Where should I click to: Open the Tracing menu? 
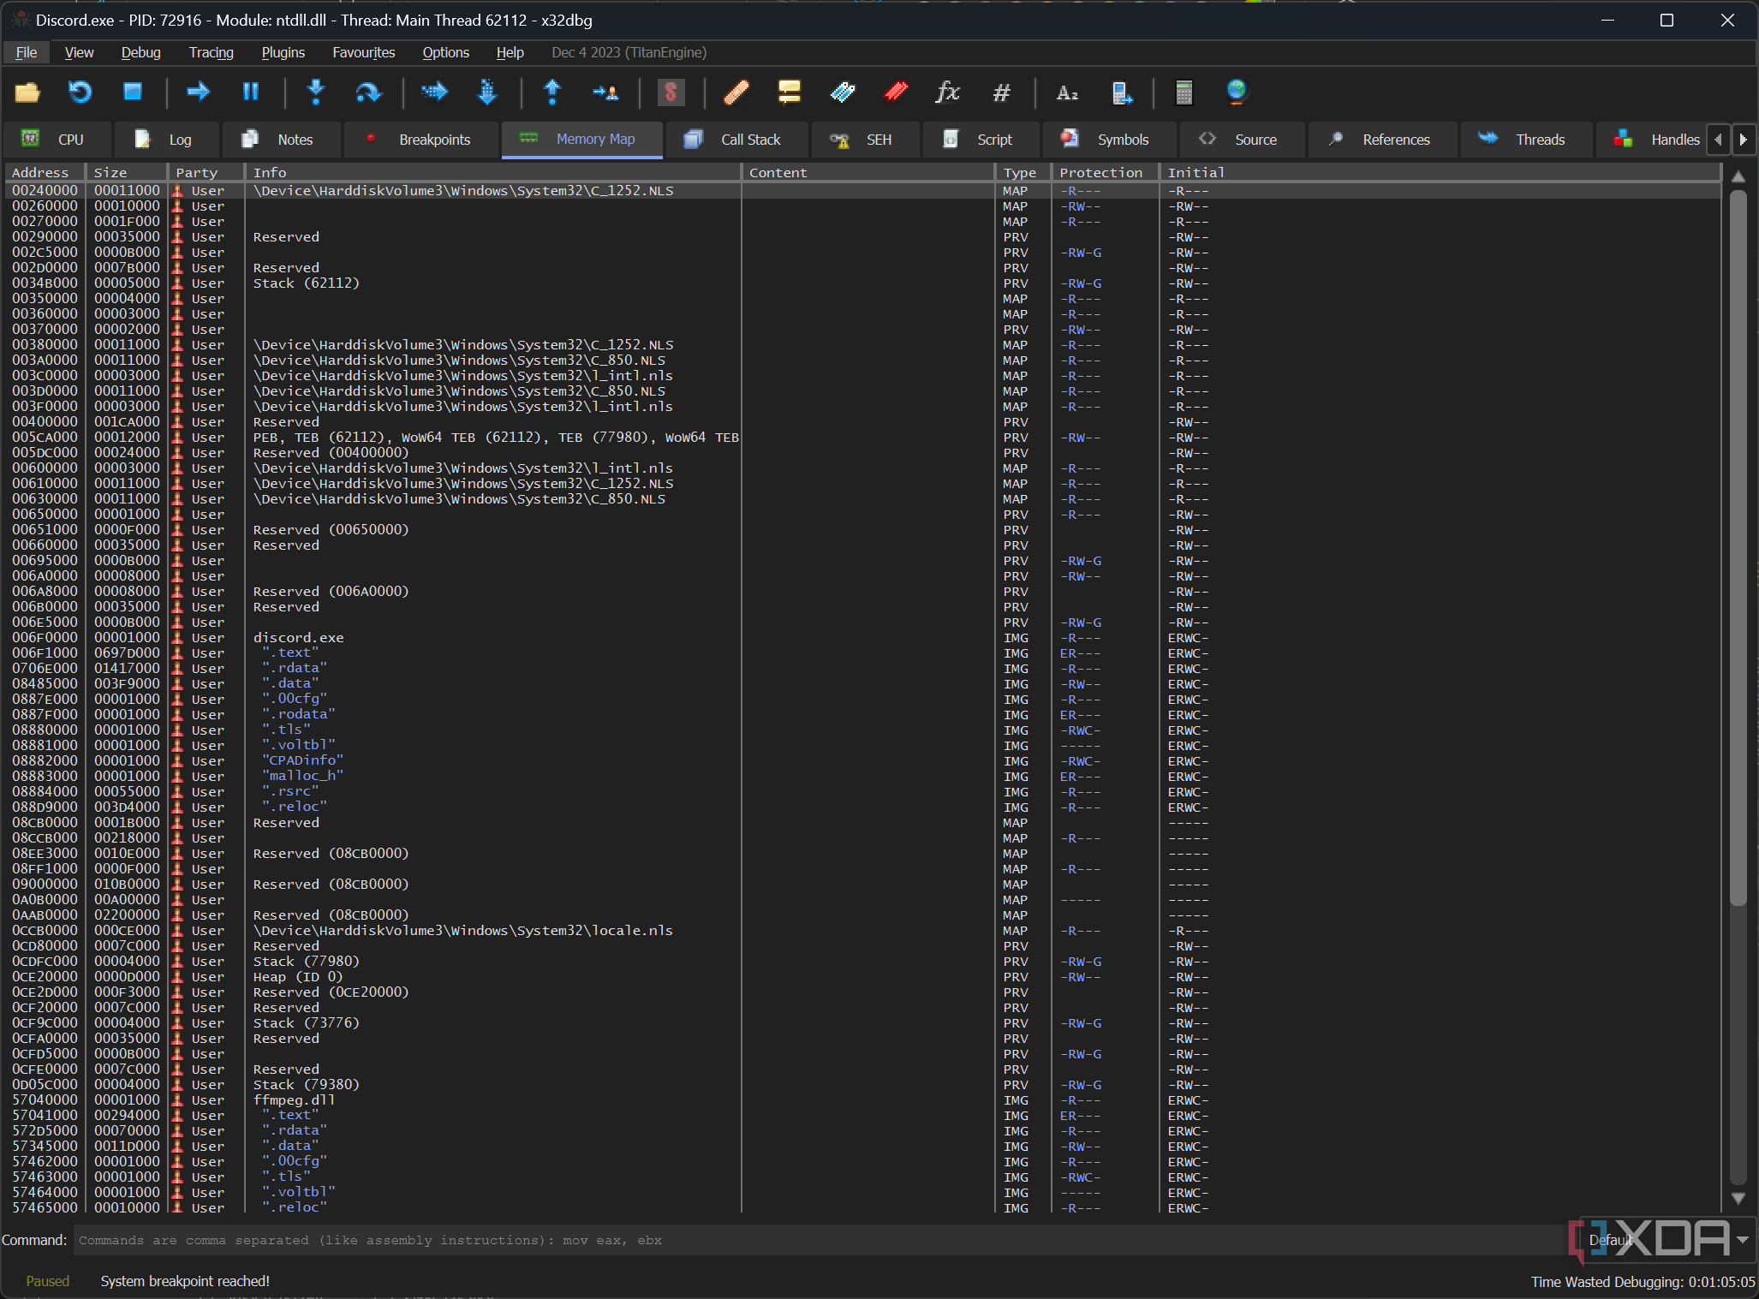(212, 52)
